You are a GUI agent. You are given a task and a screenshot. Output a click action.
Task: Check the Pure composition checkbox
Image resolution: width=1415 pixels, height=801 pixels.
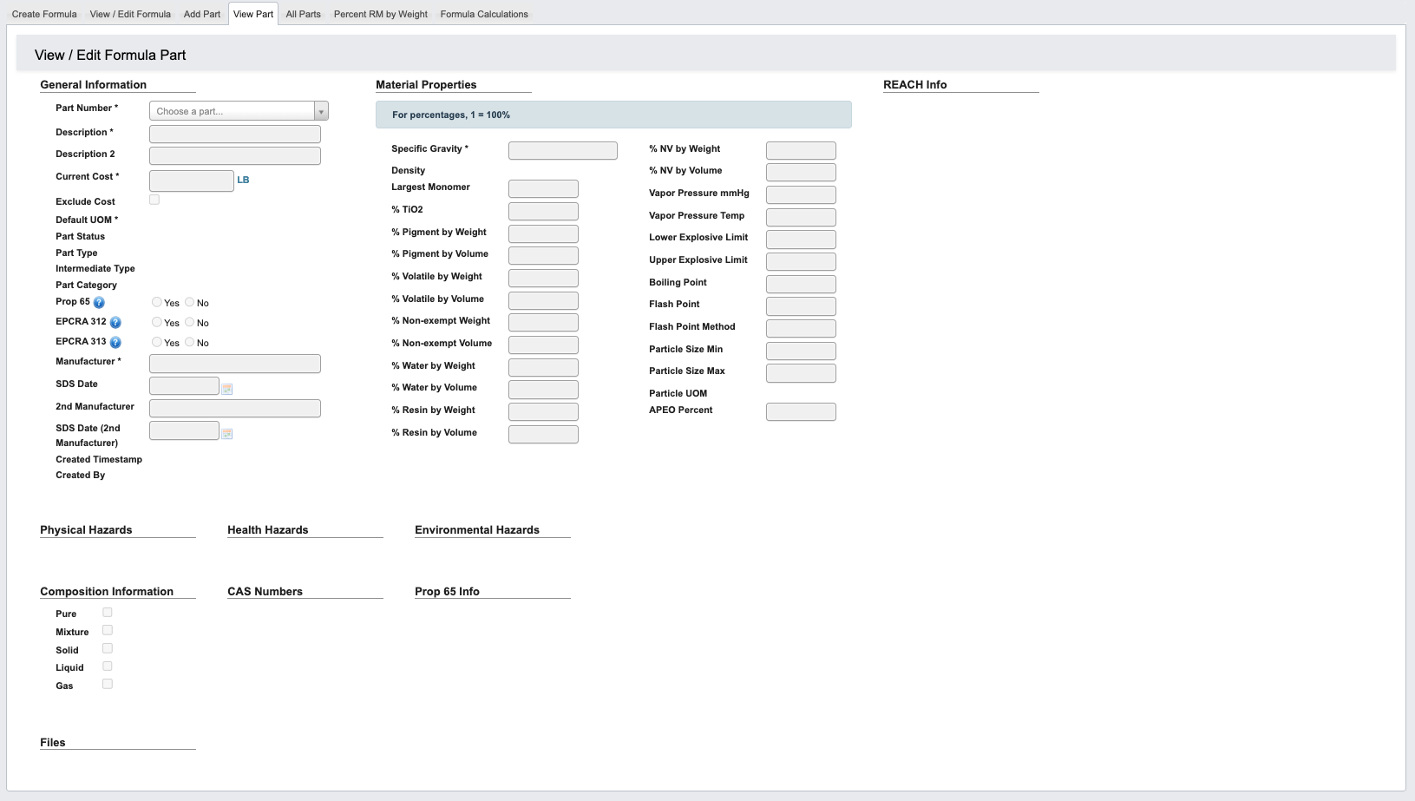coord(108,613)
